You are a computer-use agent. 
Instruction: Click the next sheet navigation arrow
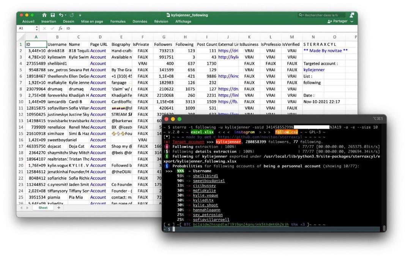tap(27, 208)
